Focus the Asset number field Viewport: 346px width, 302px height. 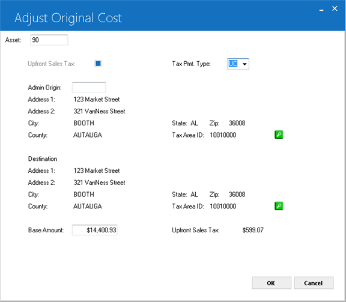tap(49, 40)
